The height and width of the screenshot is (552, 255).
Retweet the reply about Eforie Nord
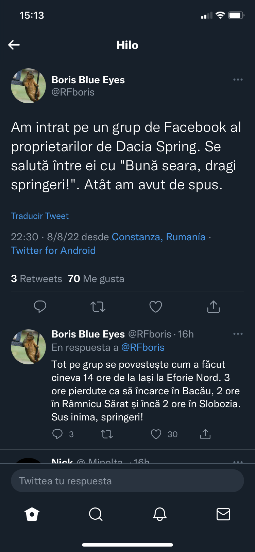pyautogui.click(x=107, y=434)
